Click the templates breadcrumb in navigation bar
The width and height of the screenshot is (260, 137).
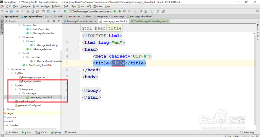(101, 17)
